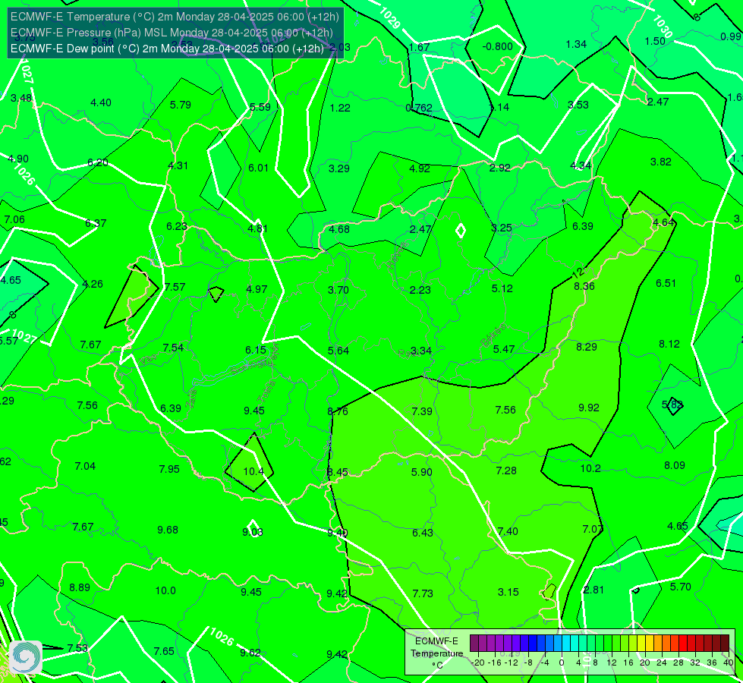Screen dimensions: 743x683
Task: Click the 1029 isobar label
Action: [x=390, y=18]
